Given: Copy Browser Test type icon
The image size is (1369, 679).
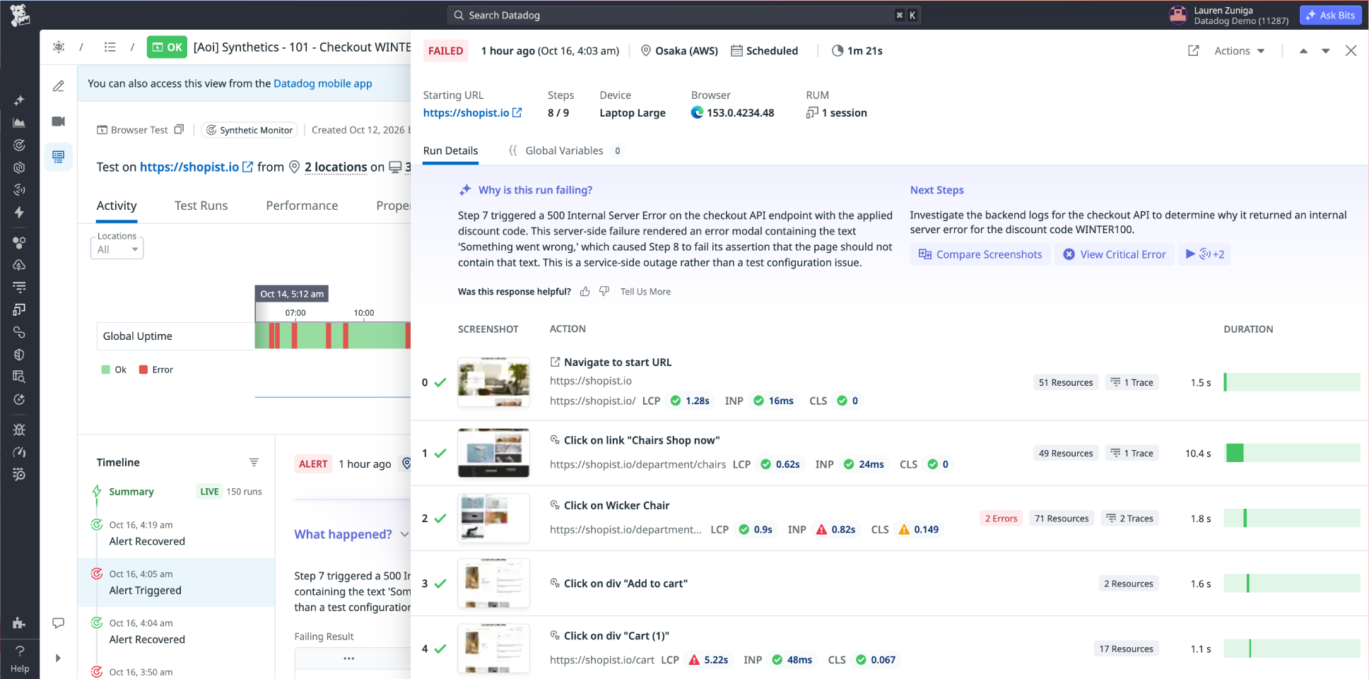Looking at the screenshot, I should [179, 129].
